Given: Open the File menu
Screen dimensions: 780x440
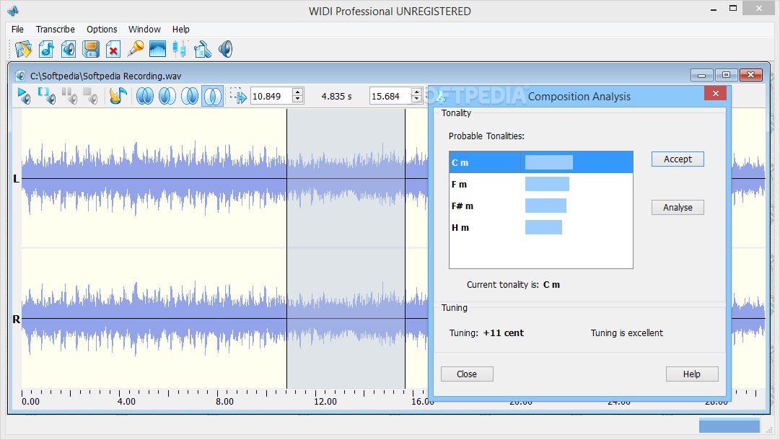Looking at the screenshot, I should (x=17, y=30).
